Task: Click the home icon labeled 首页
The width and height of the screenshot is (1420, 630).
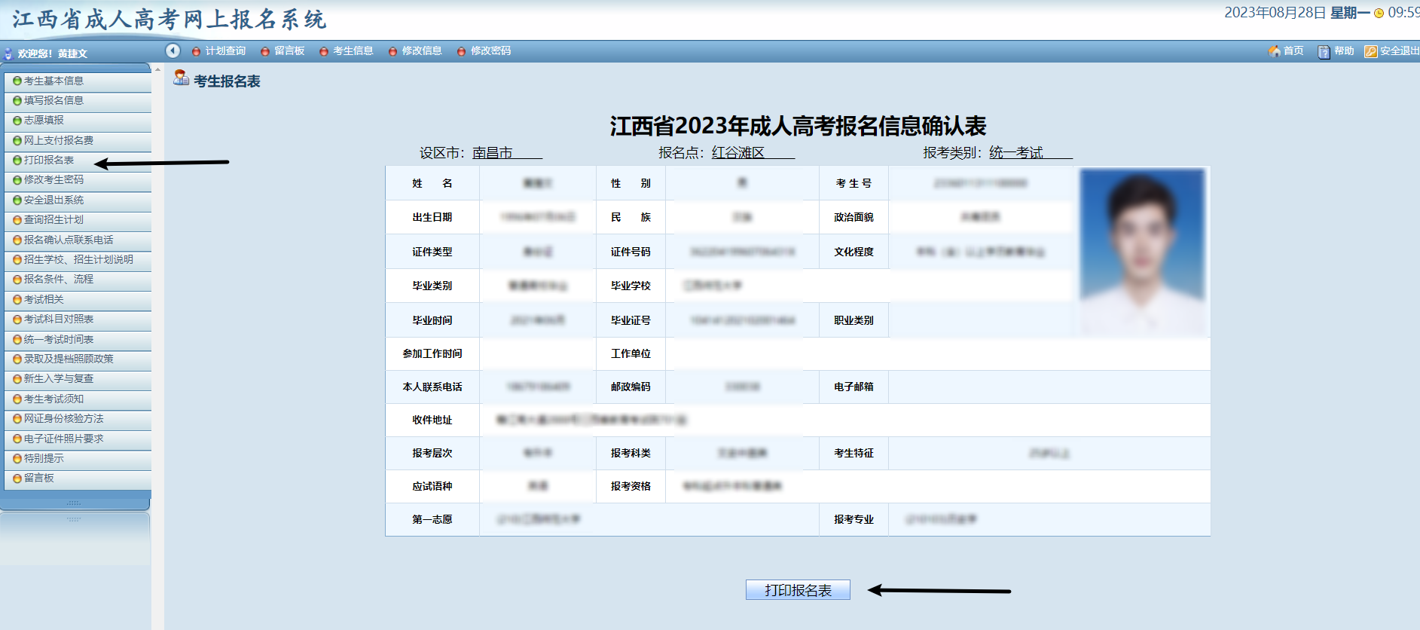Action: 1275,51
